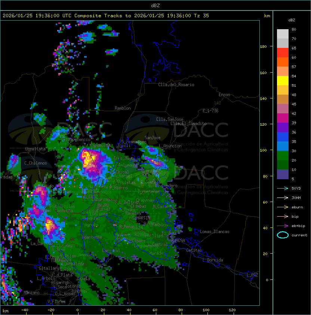Click the 'L_PAZ' map label
The width and height of the screenshot is (311, 315).
point(252,275)
